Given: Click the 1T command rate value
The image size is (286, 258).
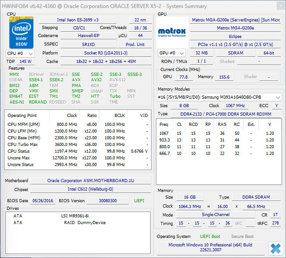Looking at the screenshot, I should [275, 215].
